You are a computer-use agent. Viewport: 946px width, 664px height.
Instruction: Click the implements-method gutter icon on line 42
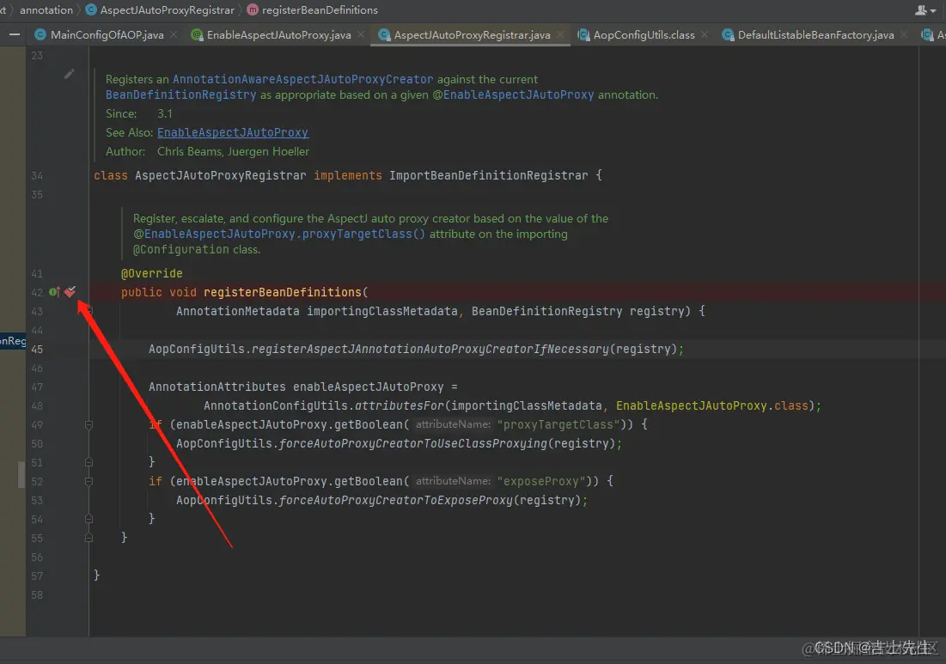pyautogui.click(x=53, y=292)
